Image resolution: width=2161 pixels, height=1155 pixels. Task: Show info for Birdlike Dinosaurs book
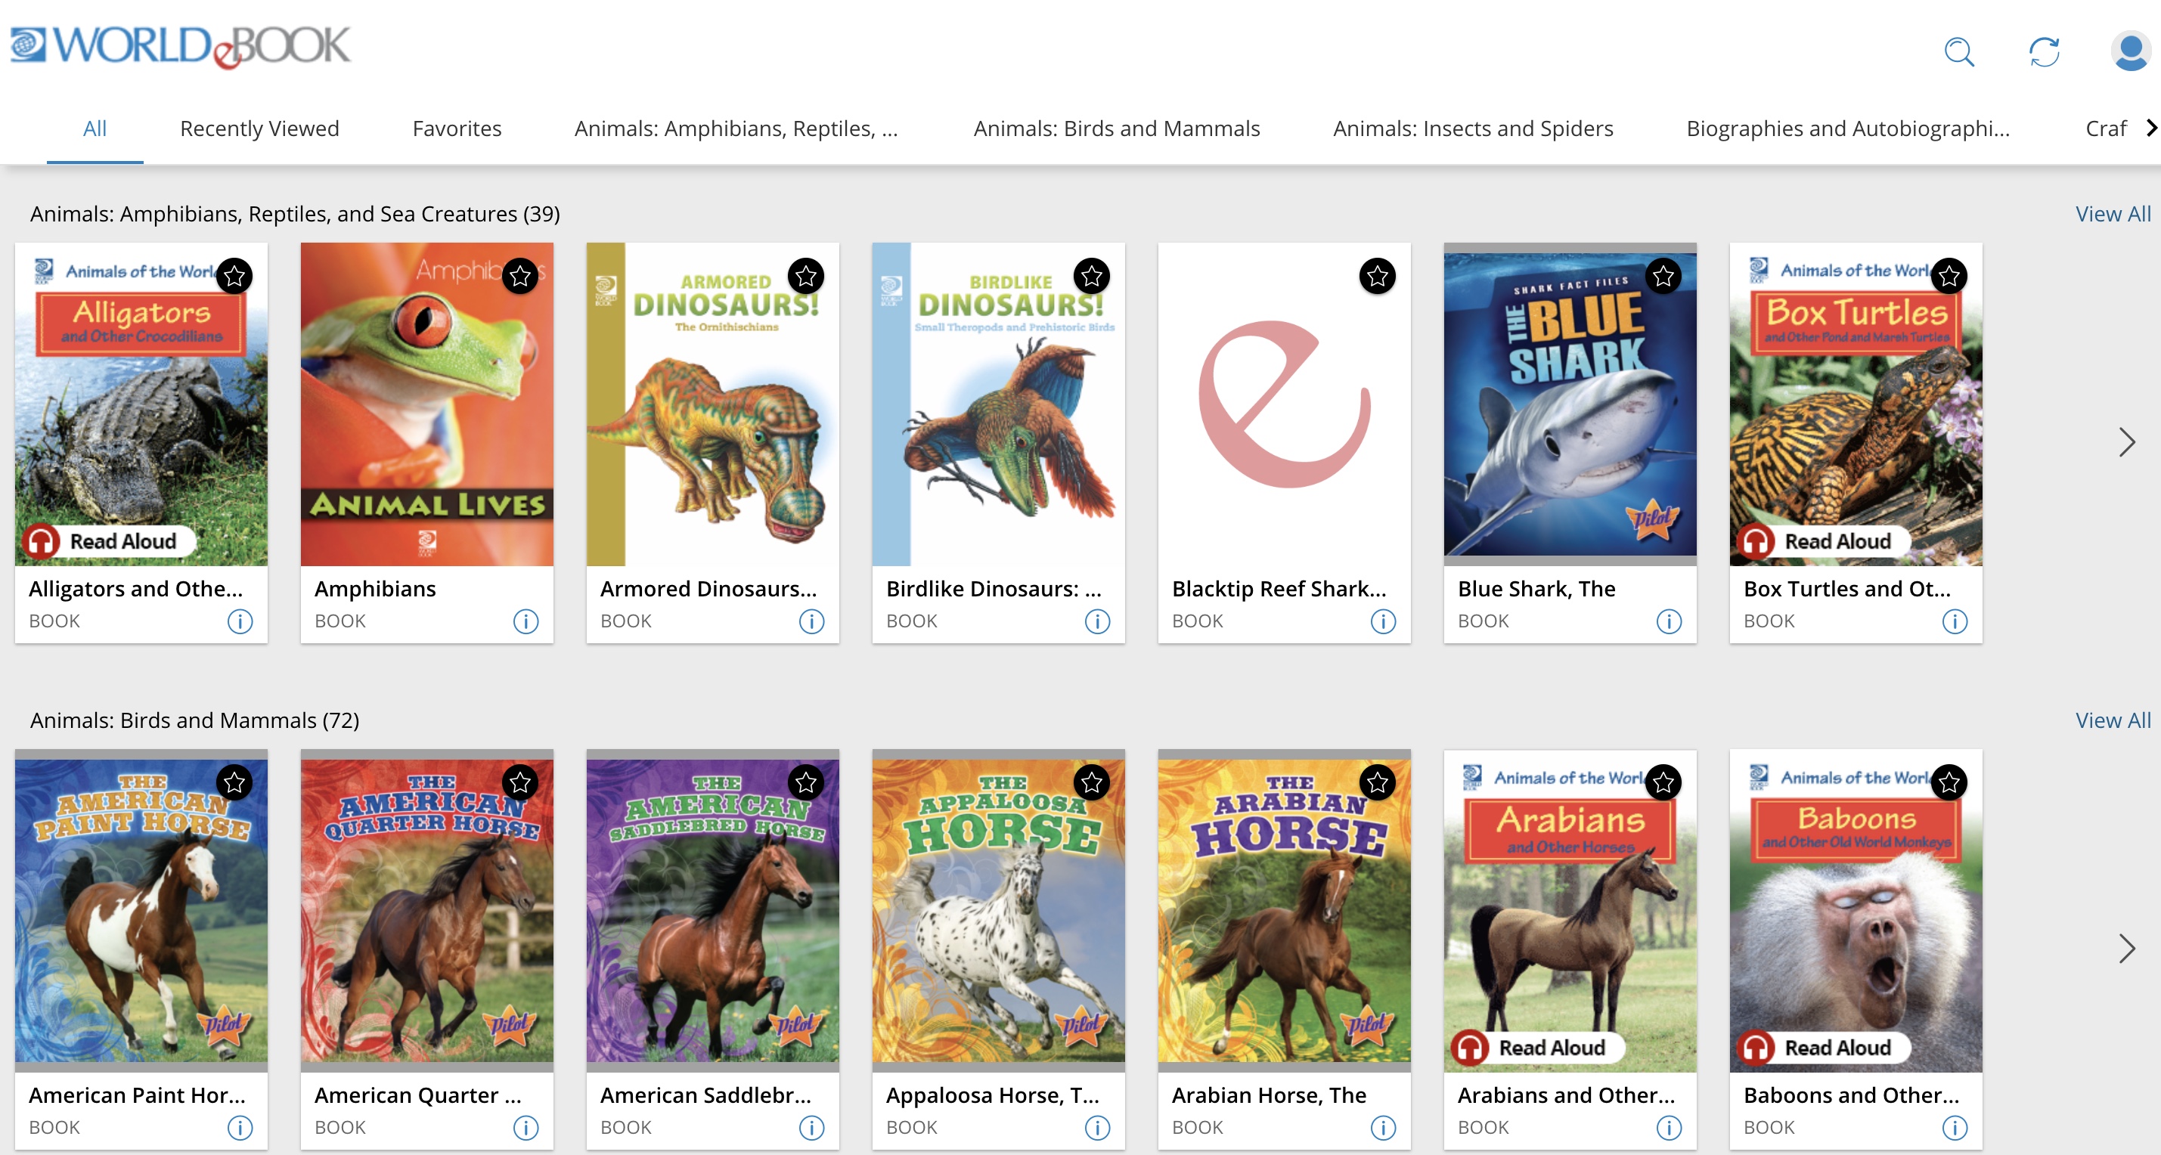click(x=1097, y=621)
